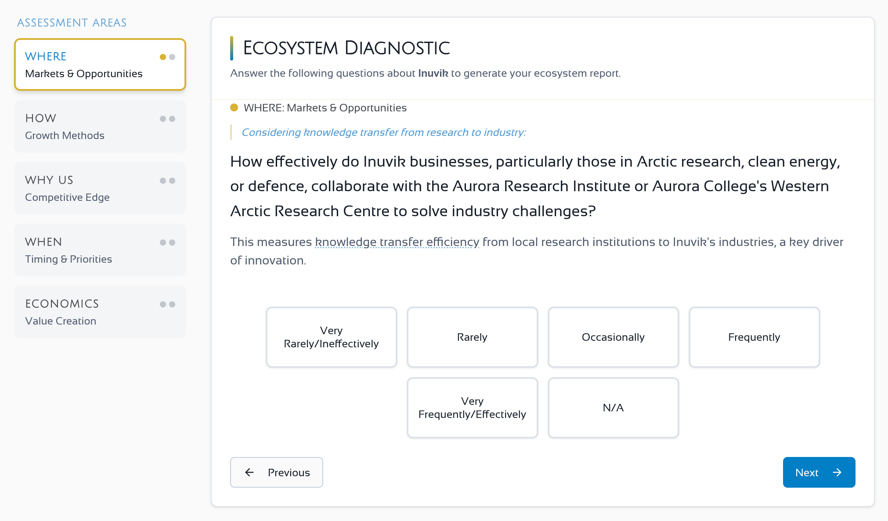The height and width of the screenshot is (521, 888).
Task: Select the N/A answer option
Action: click(613, 407)
